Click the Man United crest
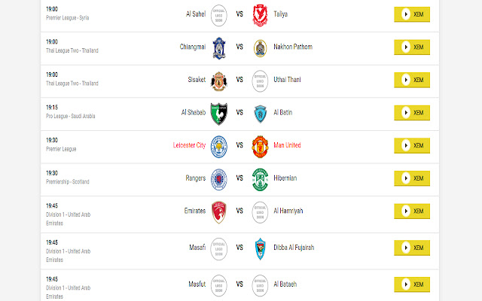The image size is (482, 301). pos(261,145)
